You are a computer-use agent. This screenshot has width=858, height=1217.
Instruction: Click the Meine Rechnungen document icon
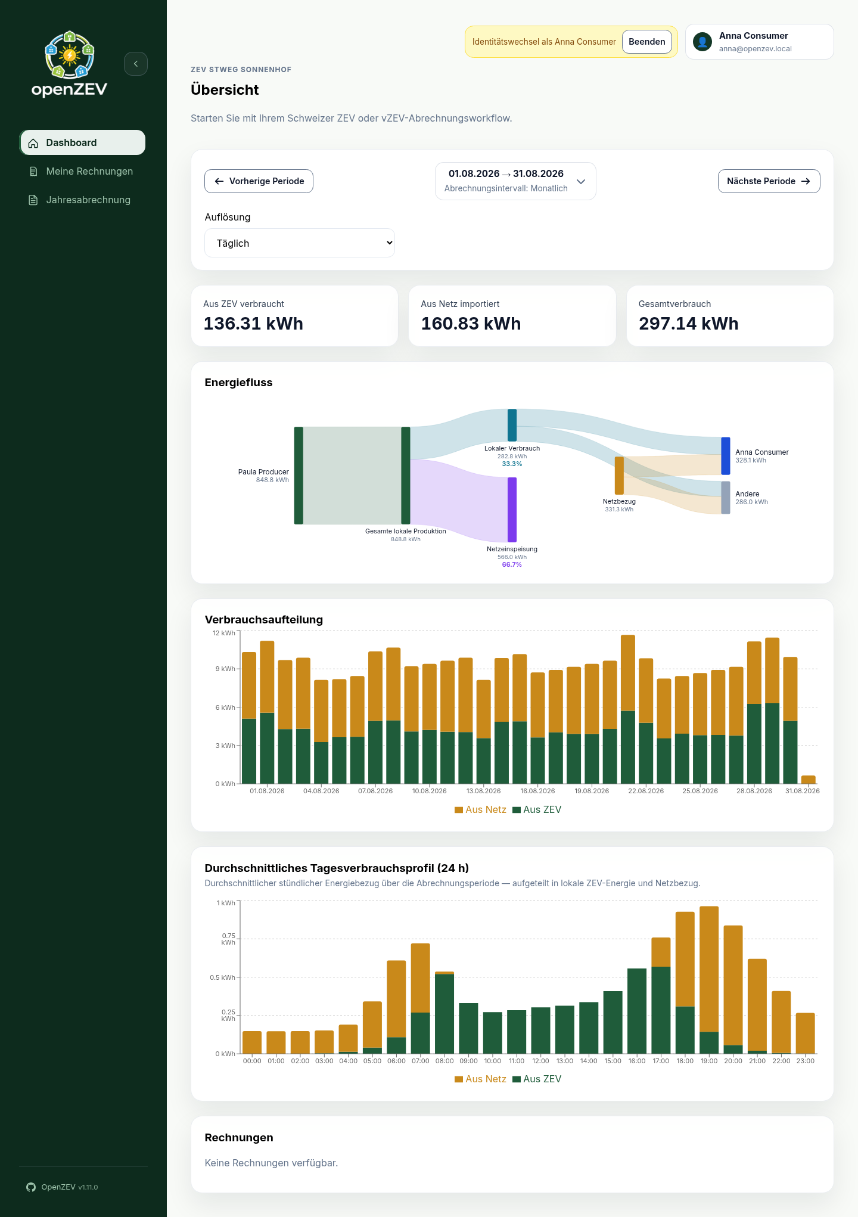33,172
